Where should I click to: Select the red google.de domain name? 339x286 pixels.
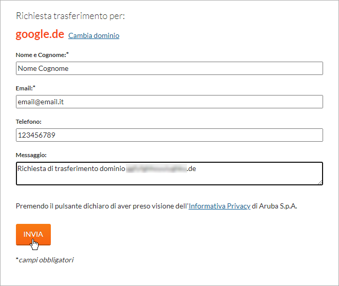click(x=40, y=34)
